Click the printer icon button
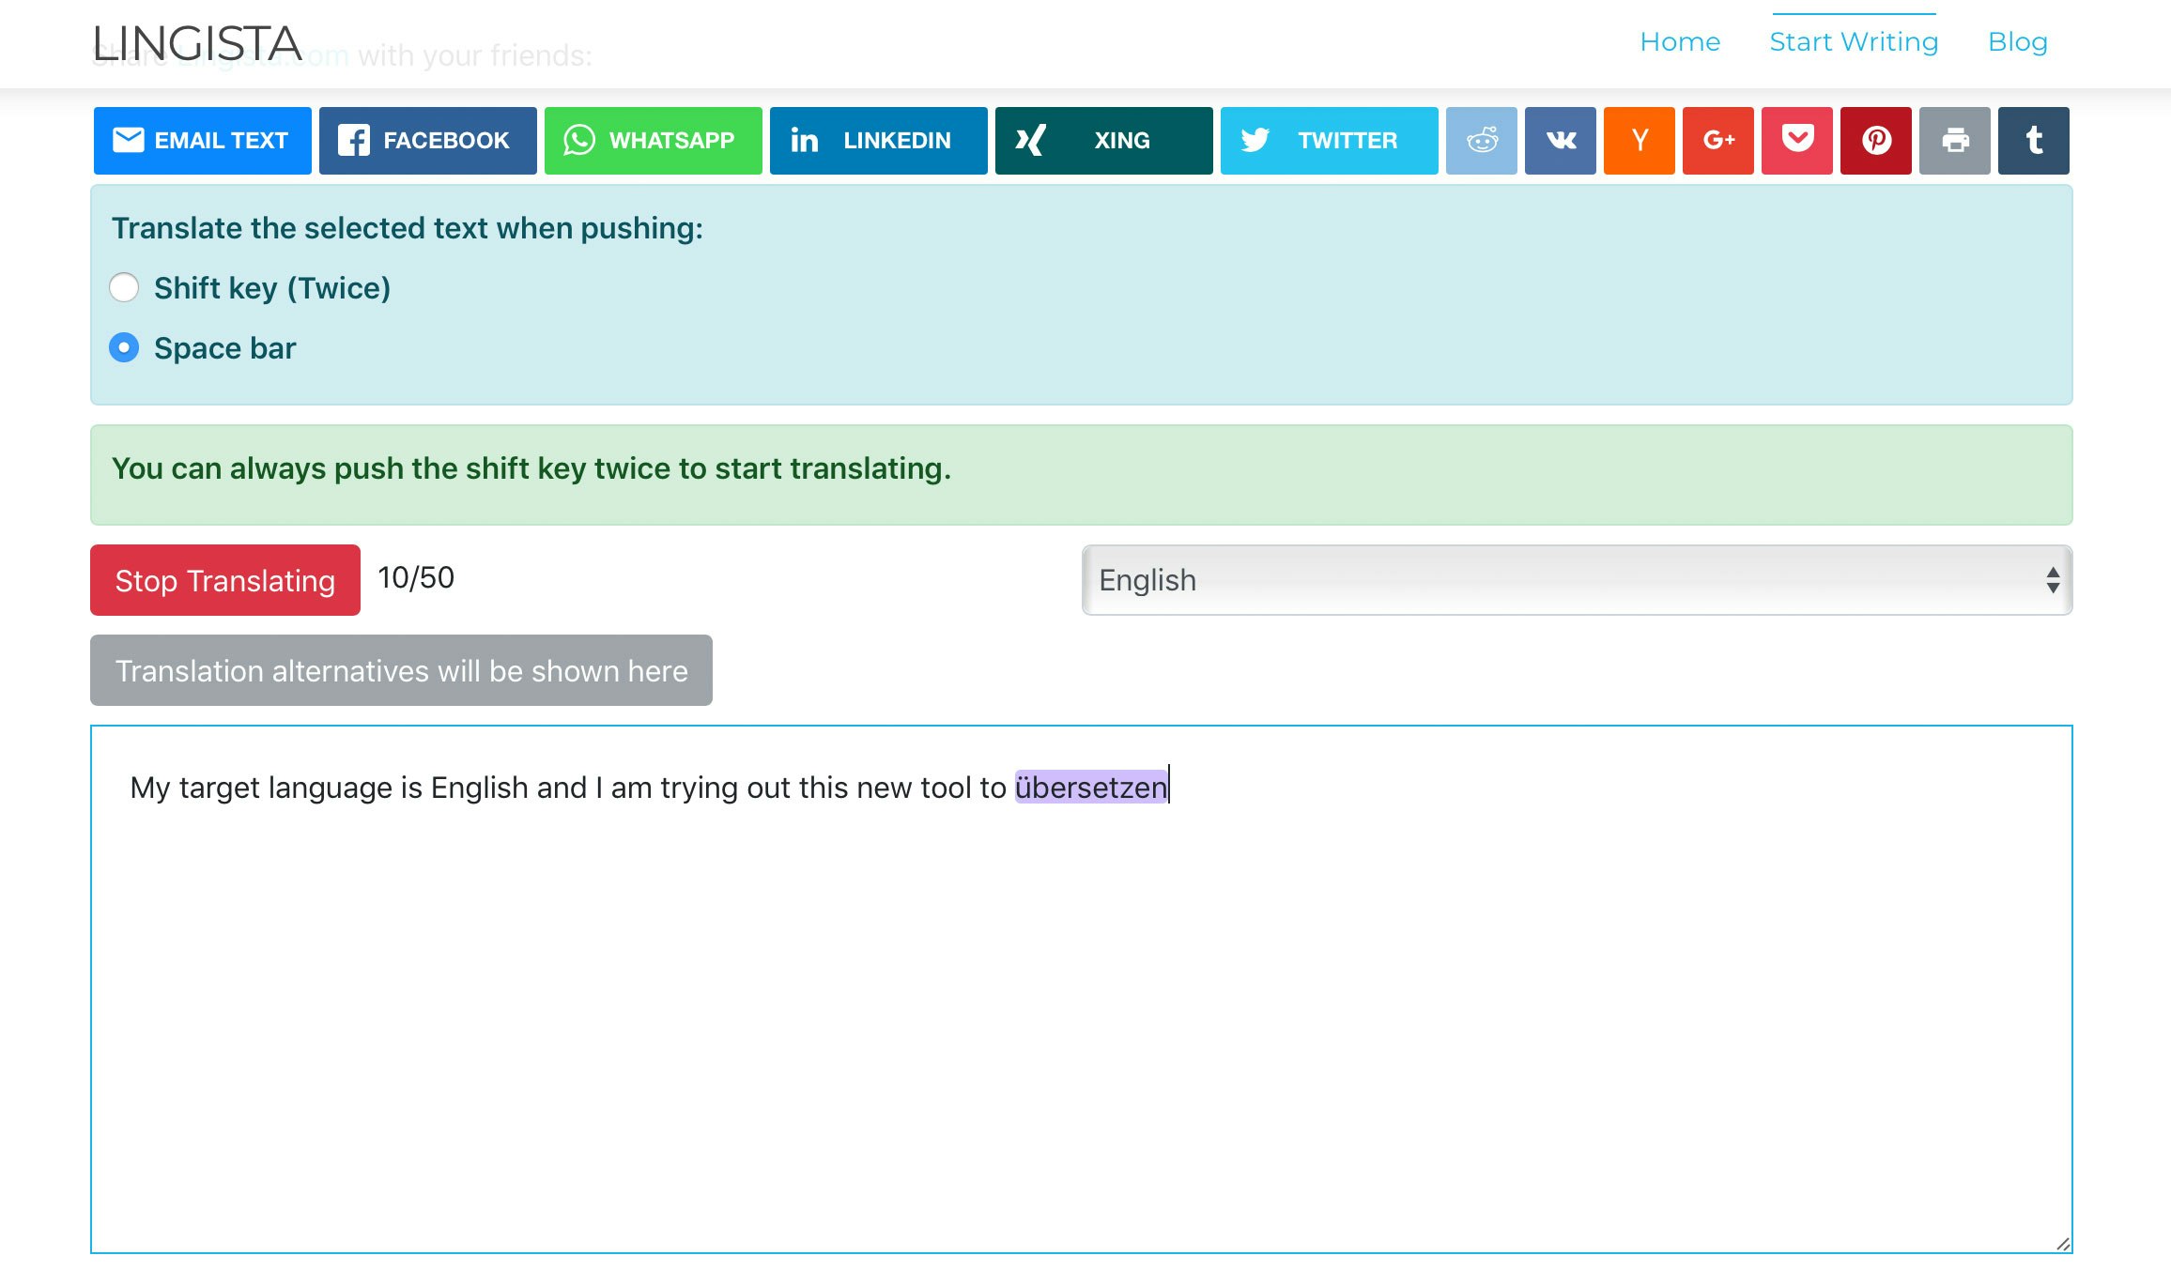The image size is (2171, 1286). pyautogui.click(x=1954, y=141)
